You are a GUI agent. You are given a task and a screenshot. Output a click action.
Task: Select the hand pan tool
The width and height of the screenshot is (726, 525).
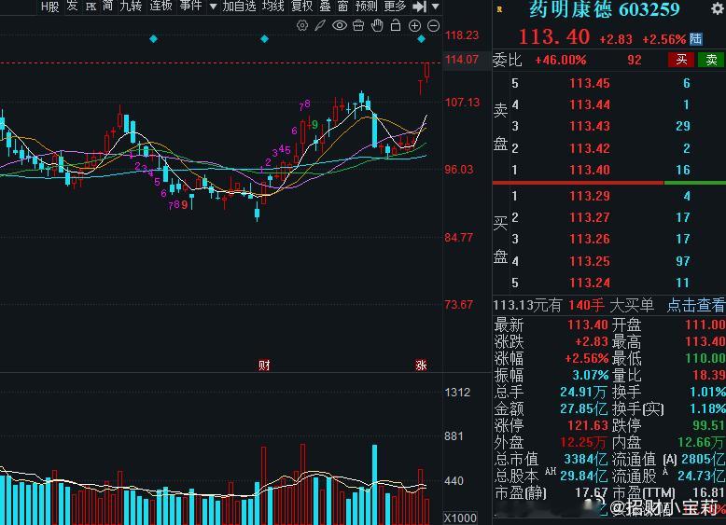click(377, 25)
